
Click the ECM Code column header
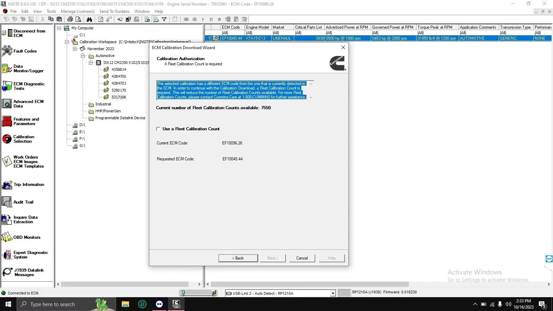click(x=233, y=27)
